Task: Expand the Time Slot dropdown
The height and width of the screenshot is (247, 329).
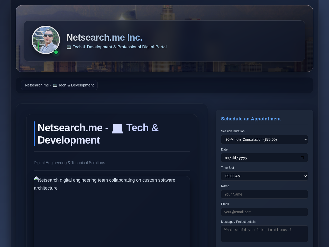Action: 264,176
